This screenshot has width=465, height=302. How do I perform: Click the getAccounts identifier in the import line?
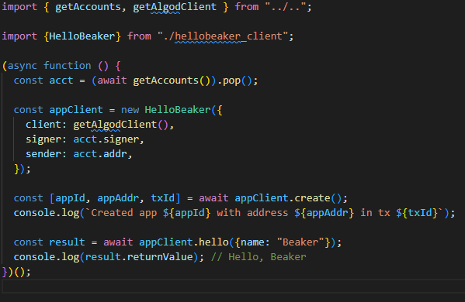pos(88,7)
